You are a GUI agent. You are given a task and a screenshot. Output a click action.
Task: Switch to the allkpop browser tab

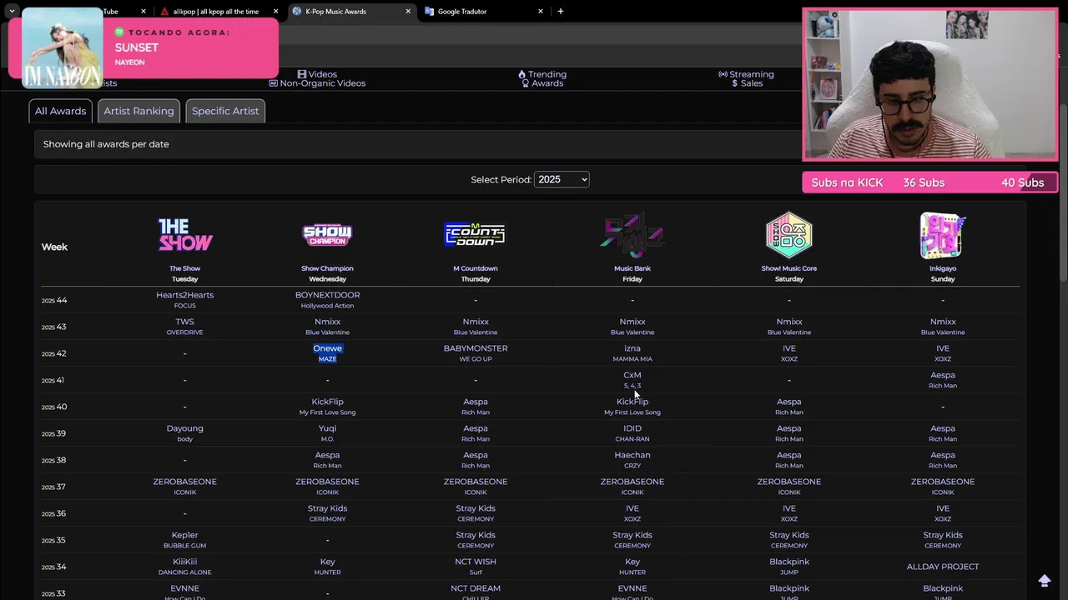coord(216,12)
